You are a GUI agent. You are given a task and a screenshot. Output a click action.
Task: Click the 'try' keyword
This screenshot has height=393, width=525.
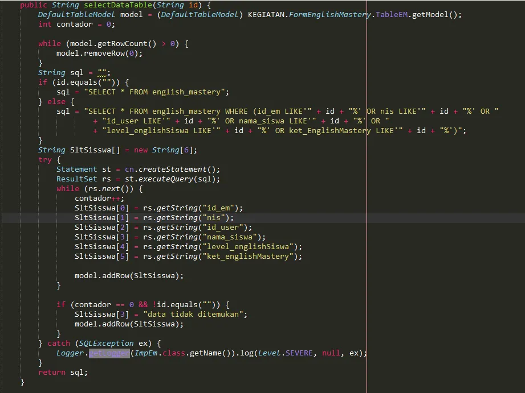(45, 160)
